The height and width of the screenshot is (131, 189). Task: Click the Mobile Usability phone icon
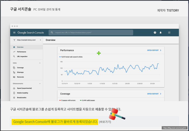14,93
